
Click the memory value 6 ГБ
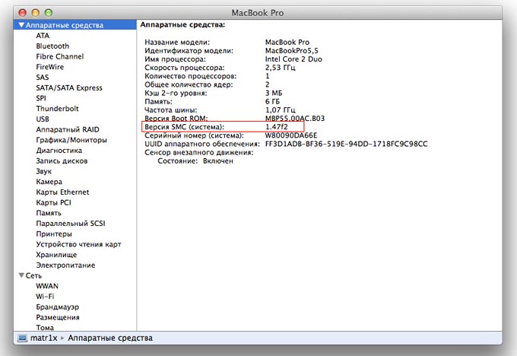click(x=272, y=102)
